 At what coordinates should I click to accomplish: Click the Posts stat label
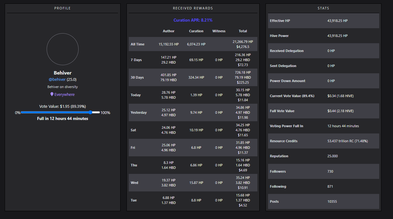(x=274, y=202)
